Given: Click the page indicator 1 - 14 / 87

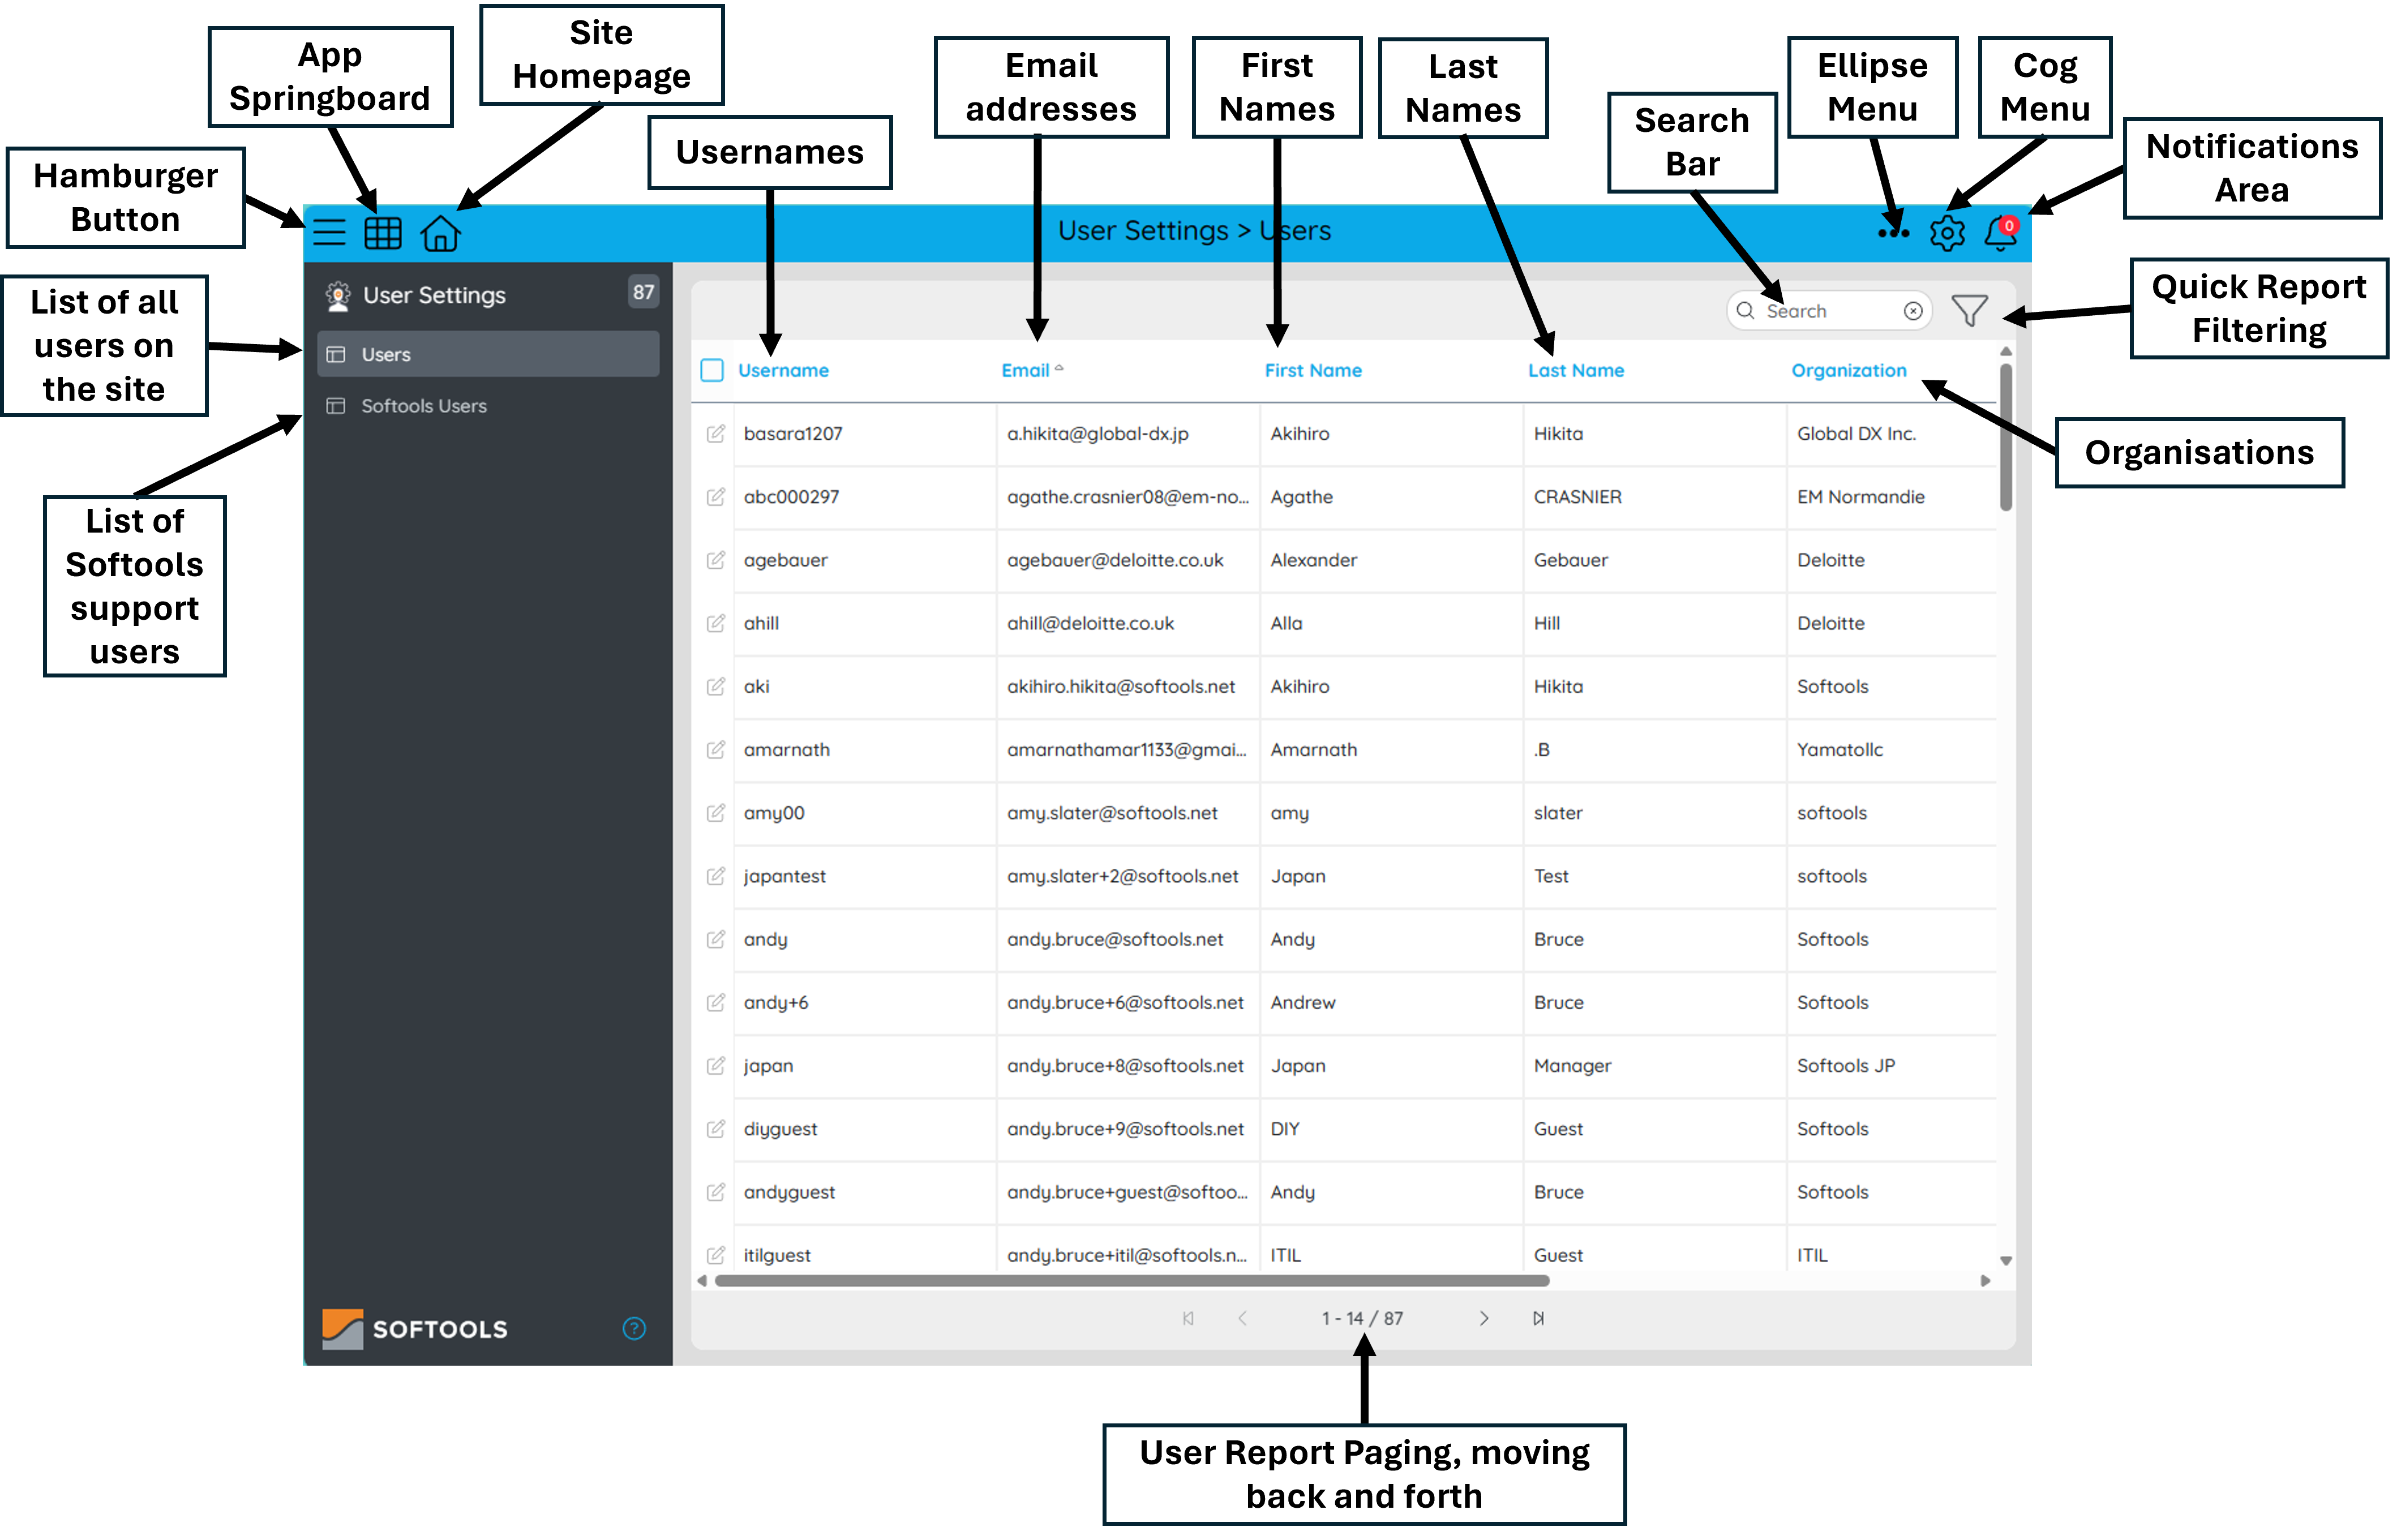Looking at the screenshot, I should [x=1362, y=1318].
